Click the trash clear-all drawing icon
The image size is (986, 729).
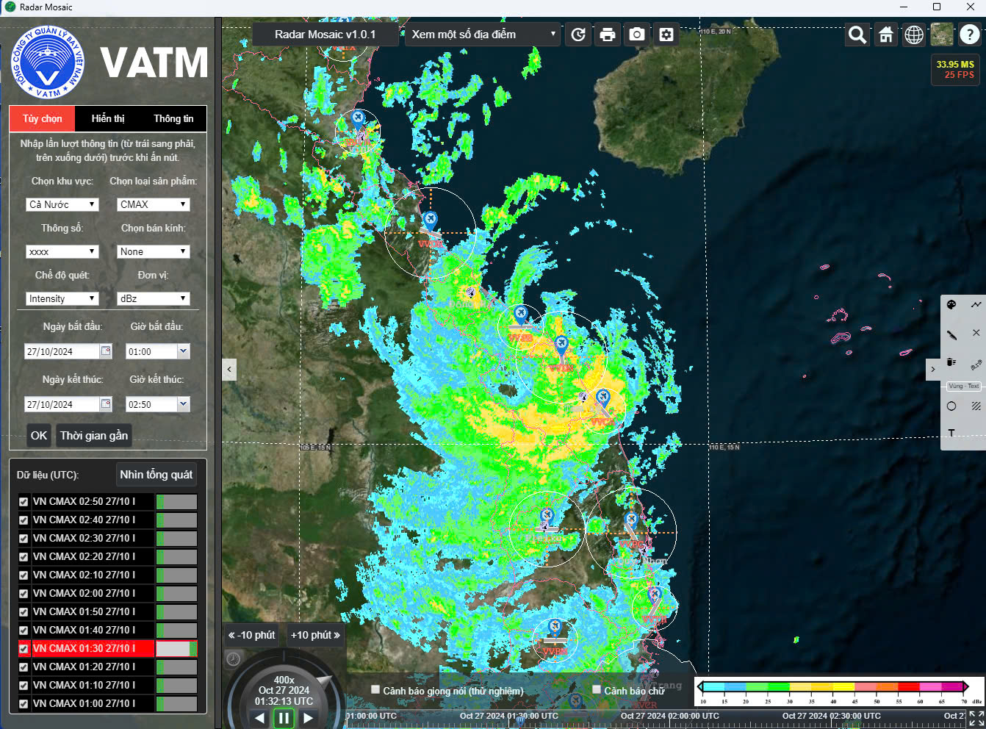pyautogui.click(x=951, y=362)
